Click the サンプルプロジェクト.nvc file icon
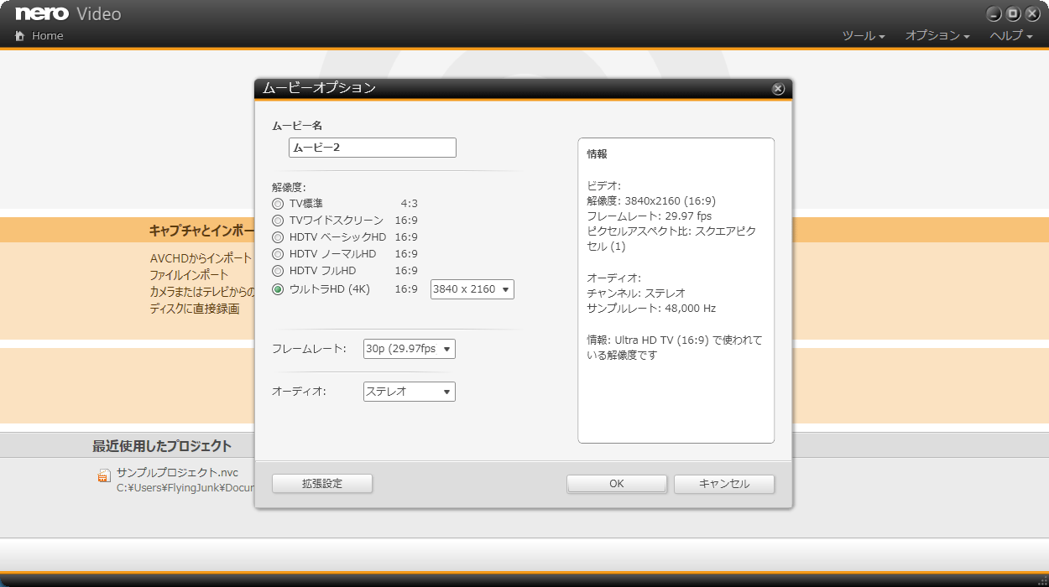The height and width of the screenshot is (587, 1049). pos(104,475)
